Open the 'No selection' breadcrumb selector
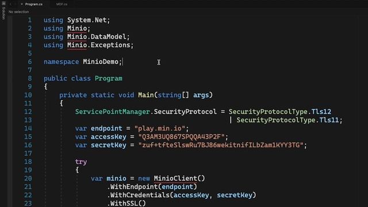Image resolution: width=368 pixels, height=207 pixels. (x=18, y=11)
